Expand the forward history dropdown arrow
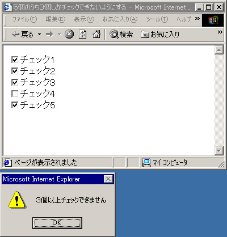The width and height of the screenshot is (227, 237). click(60, 35)
